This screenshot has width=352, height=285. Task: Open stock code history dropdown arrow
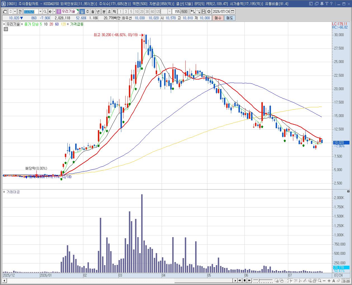[40, 11]
